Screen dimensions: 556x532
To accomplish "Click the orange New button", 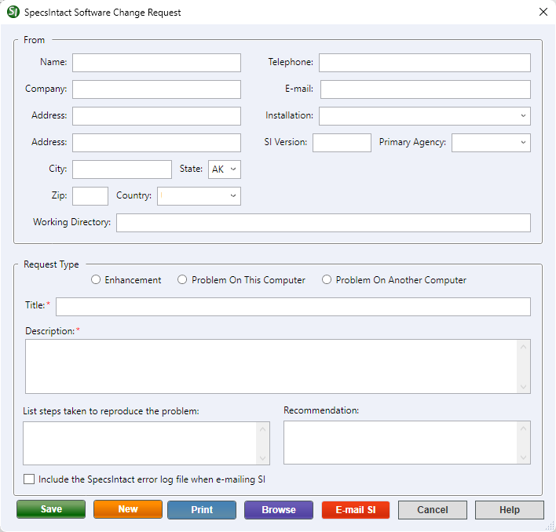I will (x=128, y=509).
